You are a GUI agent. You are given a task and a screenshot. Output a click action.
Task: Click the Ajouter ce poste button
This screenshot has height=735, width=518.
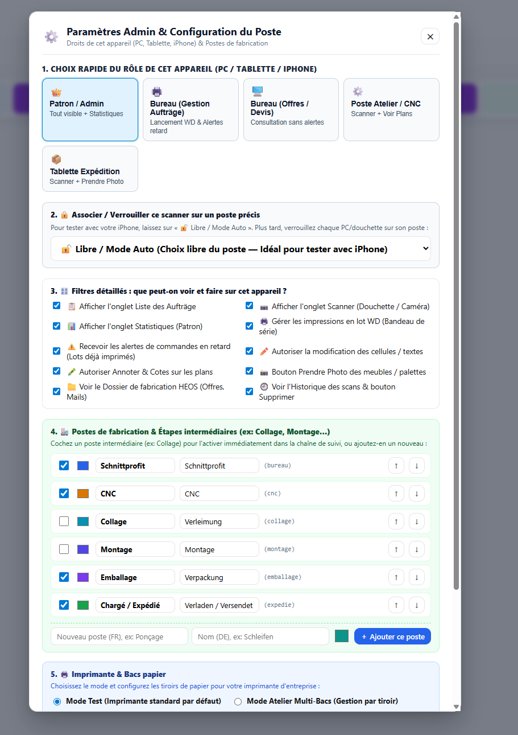(x=392, y=637)
